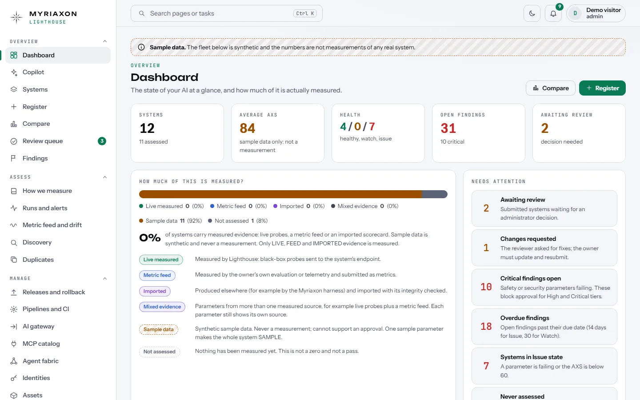Open the Systems in Issue state card

(544, 366)
